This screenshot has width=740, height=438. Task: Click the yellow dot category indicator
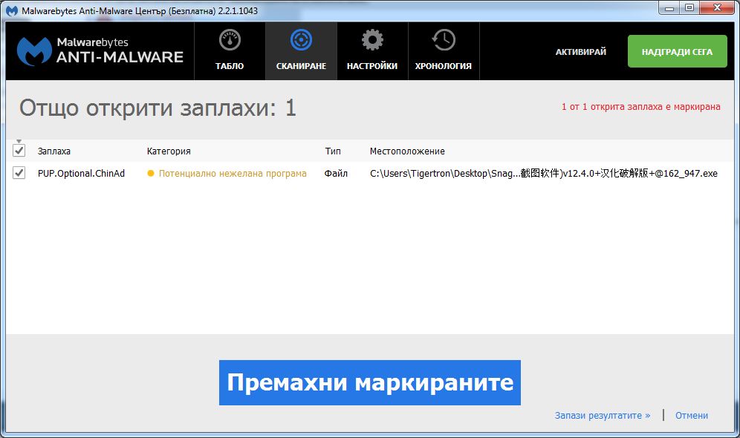pos(151,174)
